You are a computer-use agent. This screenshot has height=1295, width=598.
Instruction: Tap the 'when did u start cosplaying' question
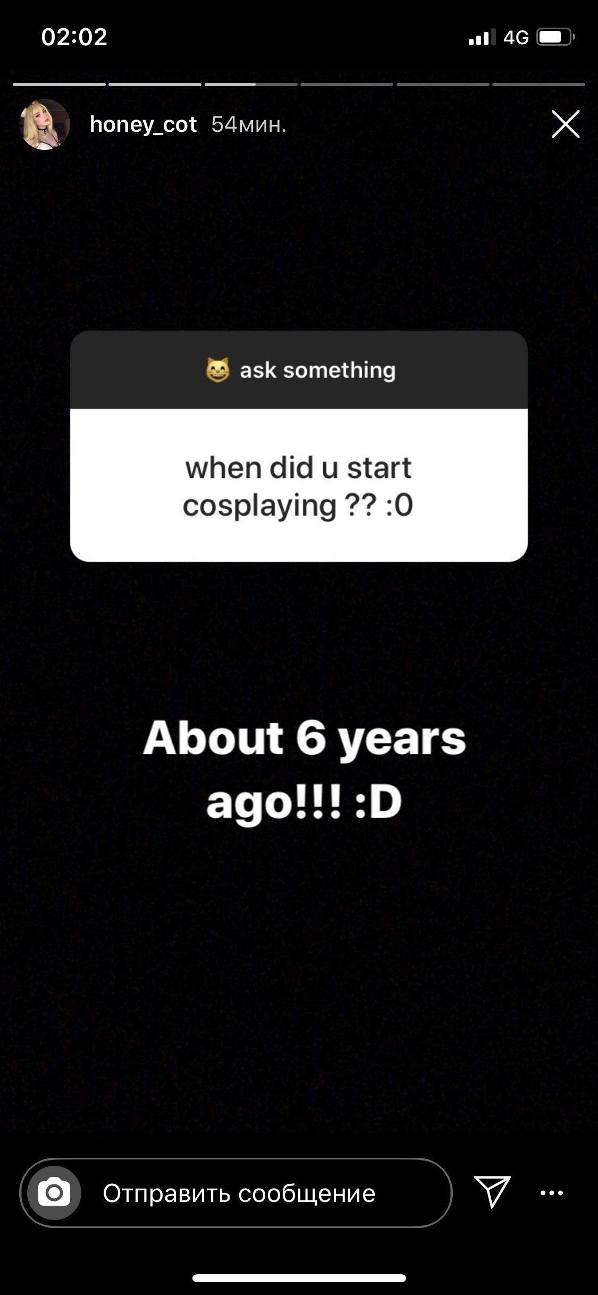[298, 486]
